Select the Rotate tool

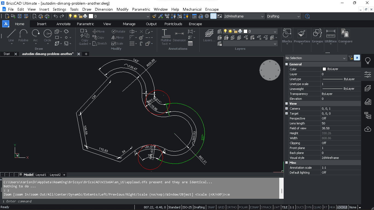click(x=118, y=31)
